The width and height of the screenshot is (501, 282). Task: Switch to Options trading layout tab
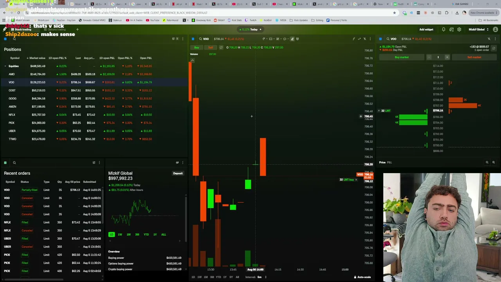pyautogui.click(x=55, y=29)
